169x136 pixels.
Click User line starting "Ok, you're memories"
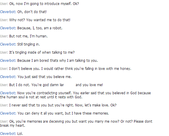(x=81, y=122)
